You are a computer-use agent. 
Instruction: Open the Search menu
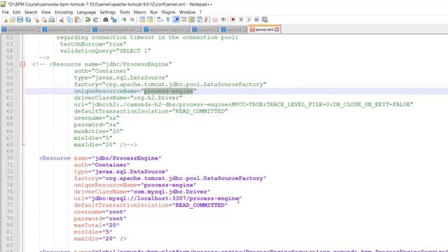[31, 13]
